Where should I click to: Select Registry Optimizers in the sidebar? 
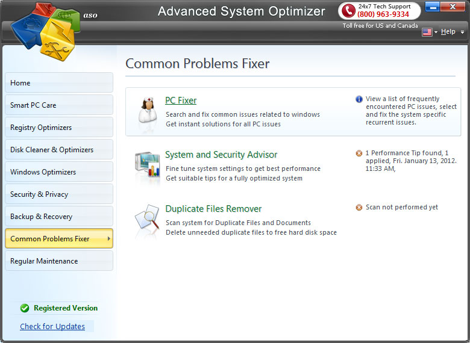point(59,127)
